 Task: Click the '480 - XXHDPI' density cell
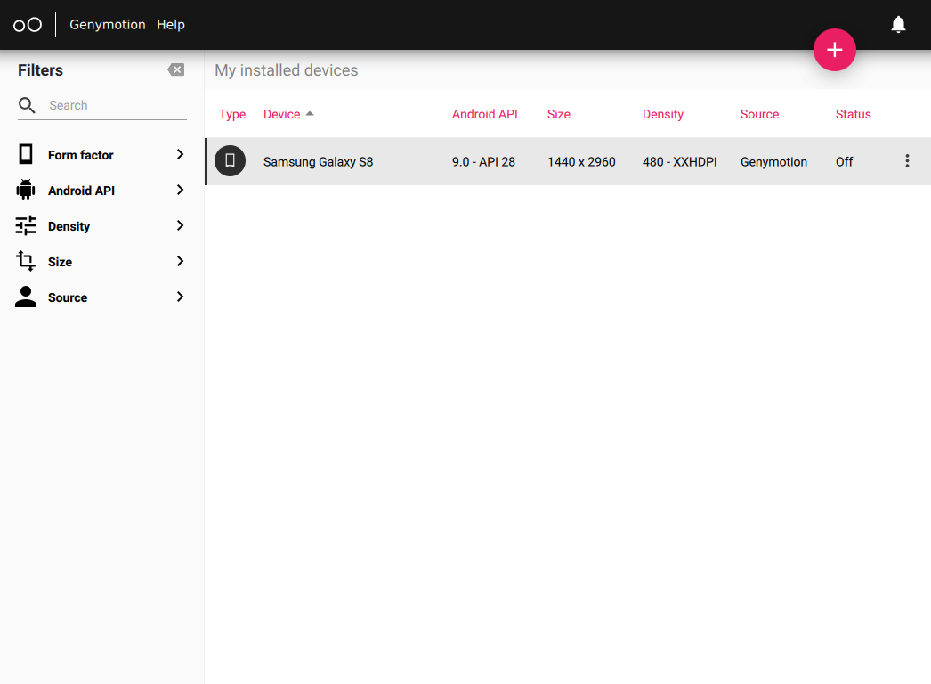point(679,161)
